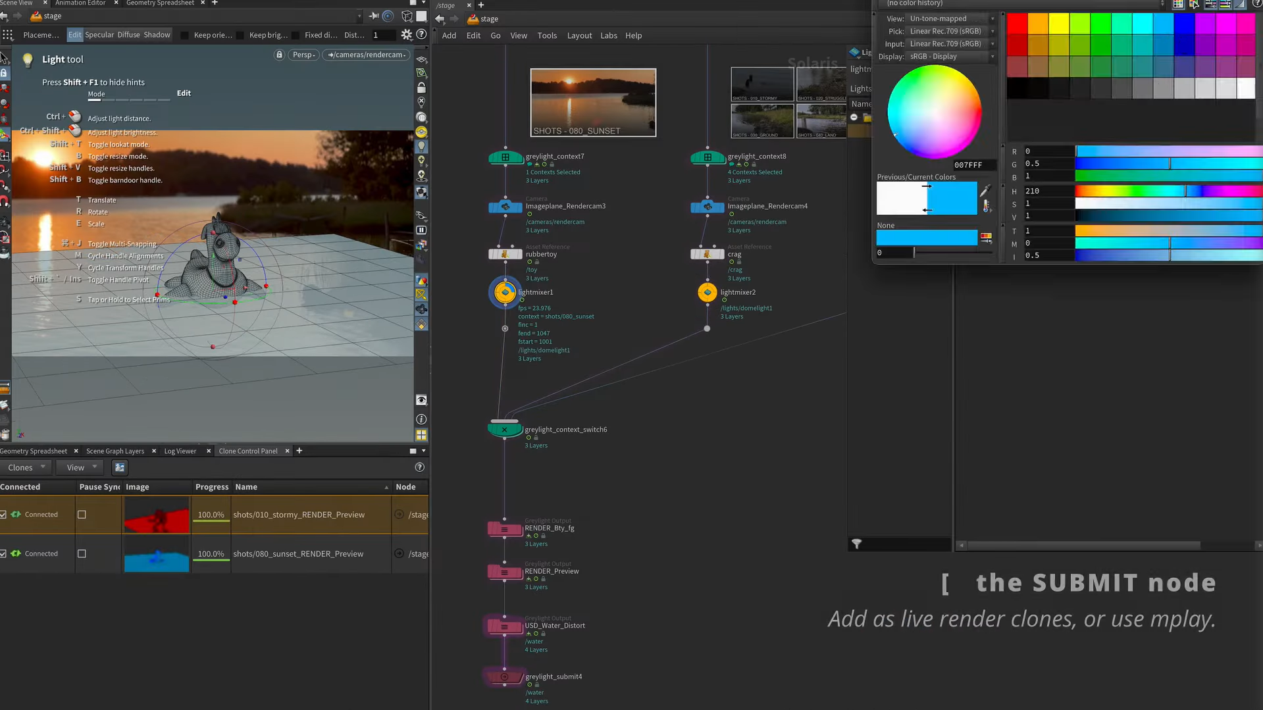Switch to the Scene Graph Layers tab
The image size is (1263, 710).
click(115, 451)
